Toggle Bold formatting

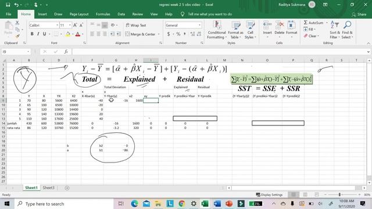32,34
